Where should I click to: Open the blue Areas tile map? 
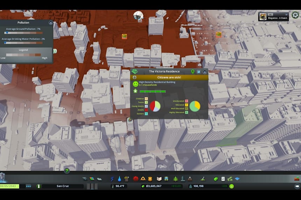click(237, 179)
